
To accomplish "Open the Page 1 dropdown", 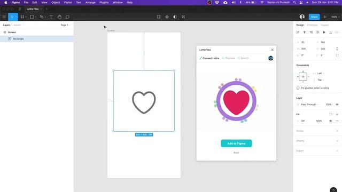I will 65,25.
